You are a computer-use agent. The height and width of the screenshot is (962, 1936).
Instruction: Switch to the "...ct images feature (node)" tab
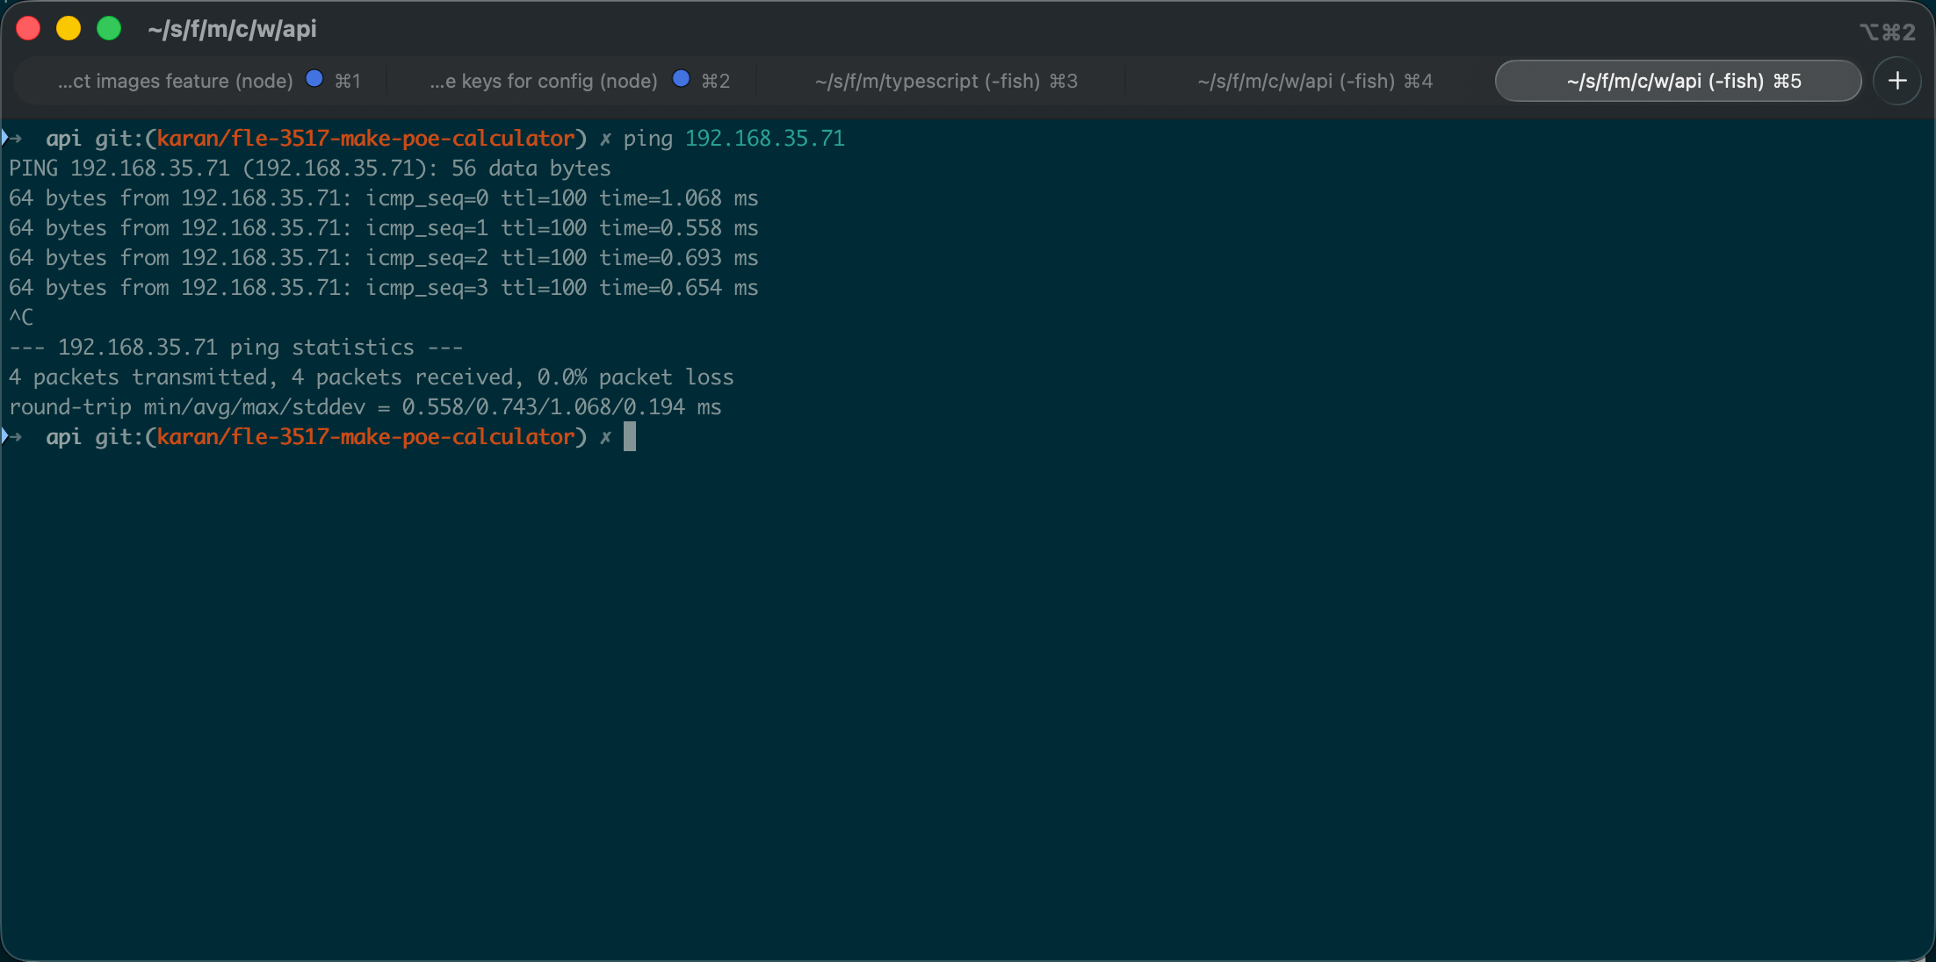pyautogui.click(x=208, y=81)
